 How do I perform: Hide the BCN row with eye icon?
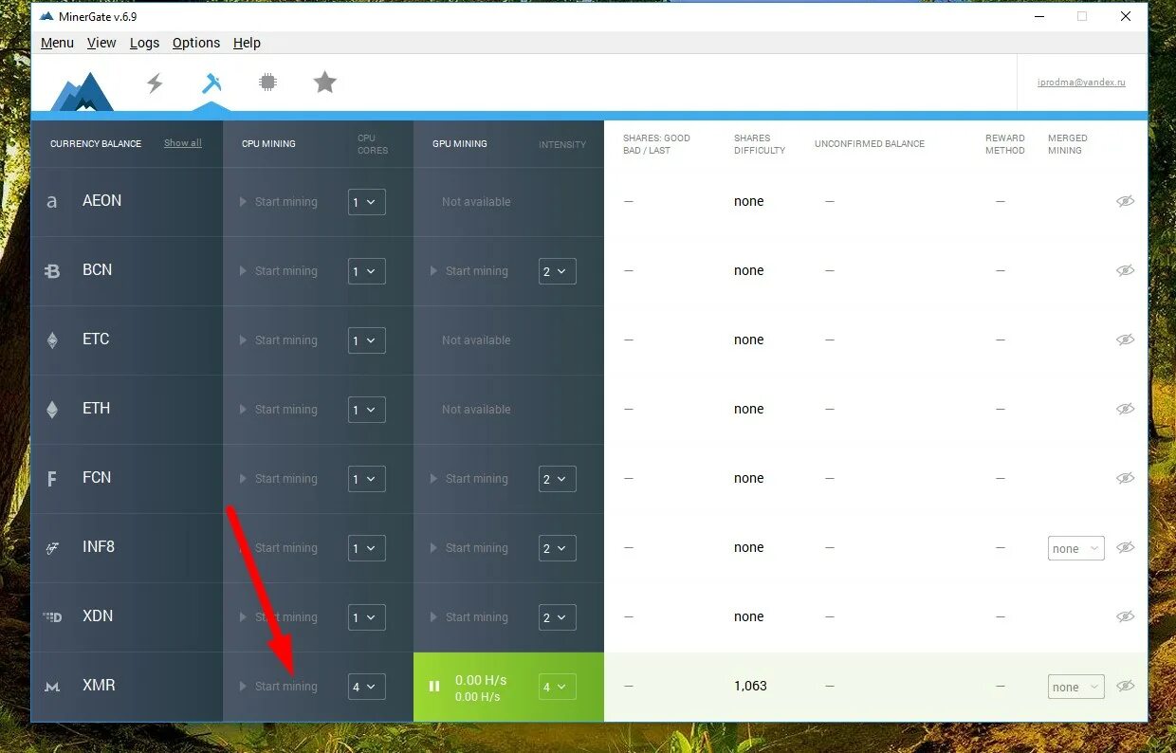click(1125, 270)
